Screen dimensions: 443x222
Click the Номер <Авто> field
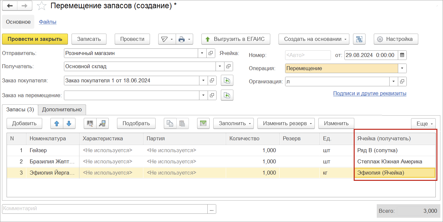point(308,55)
